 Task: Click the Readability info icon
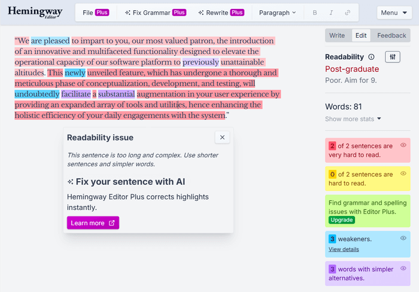click(372, 57)
